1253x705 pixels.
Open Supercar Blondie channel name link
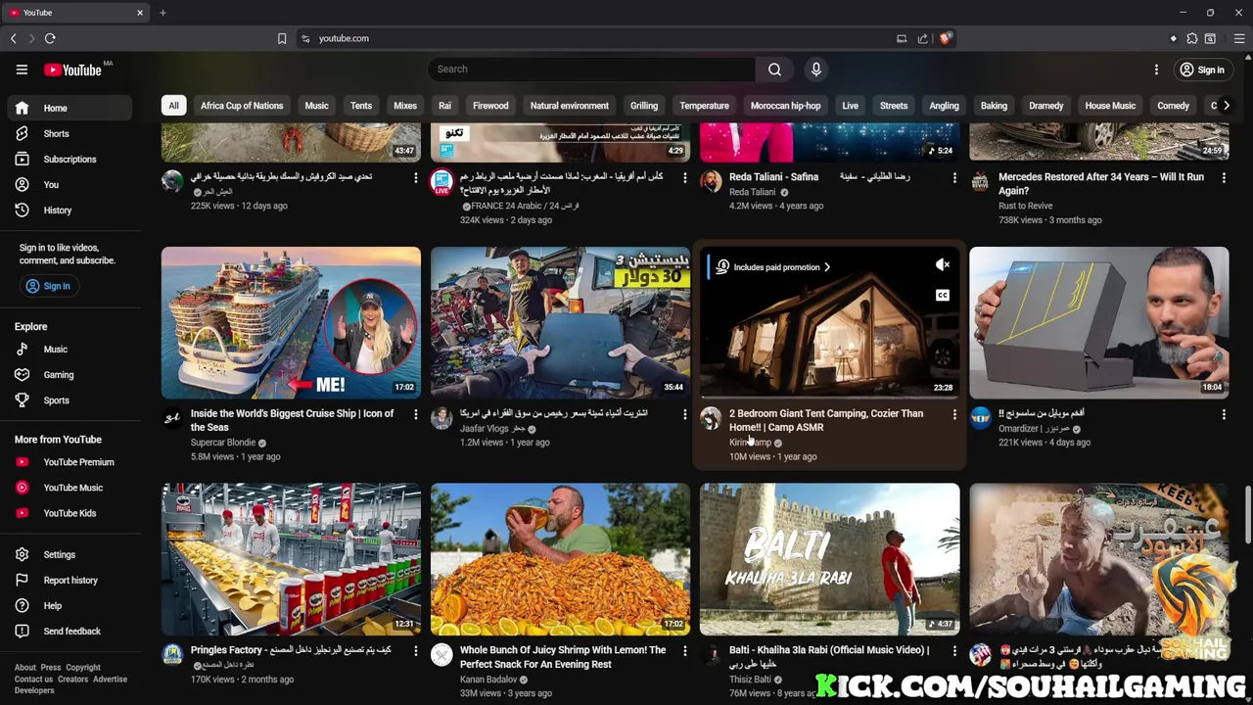(222, 443)
